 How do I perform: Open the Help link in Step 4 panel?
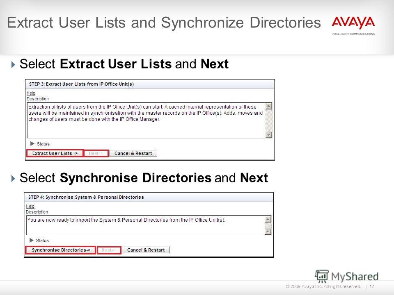pos(30,206)
